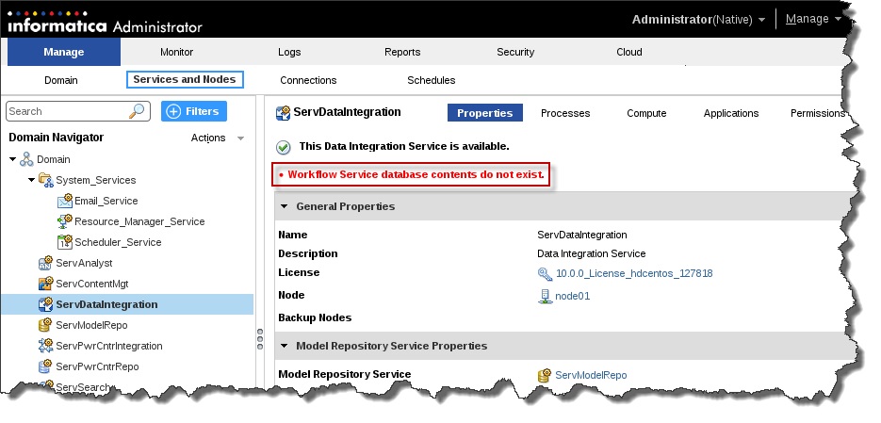Click the Backup Nodes property label
The image size is (881, 423).
click(315, 317)
